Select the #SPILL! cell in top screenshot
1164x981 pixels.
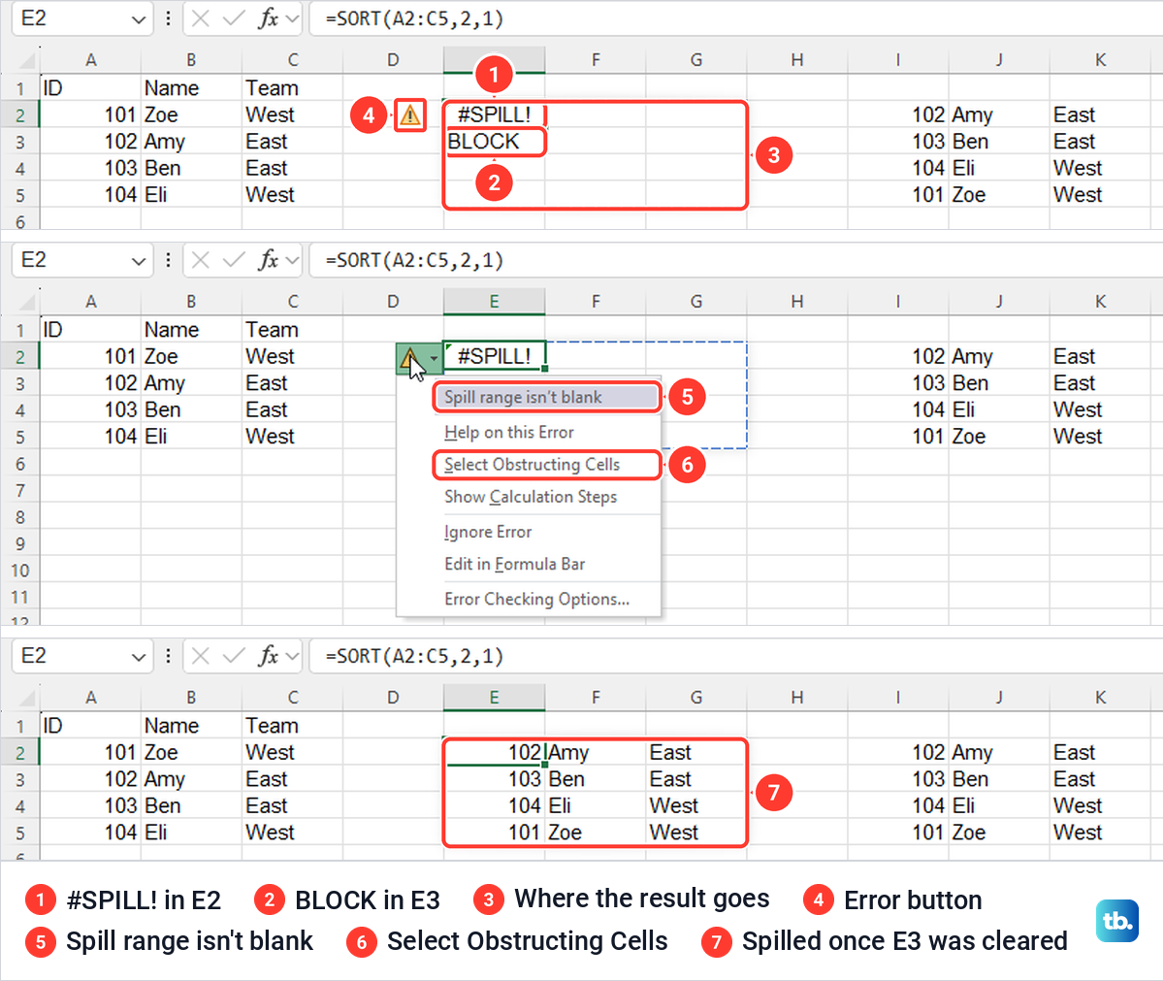(x=494, y=114)
